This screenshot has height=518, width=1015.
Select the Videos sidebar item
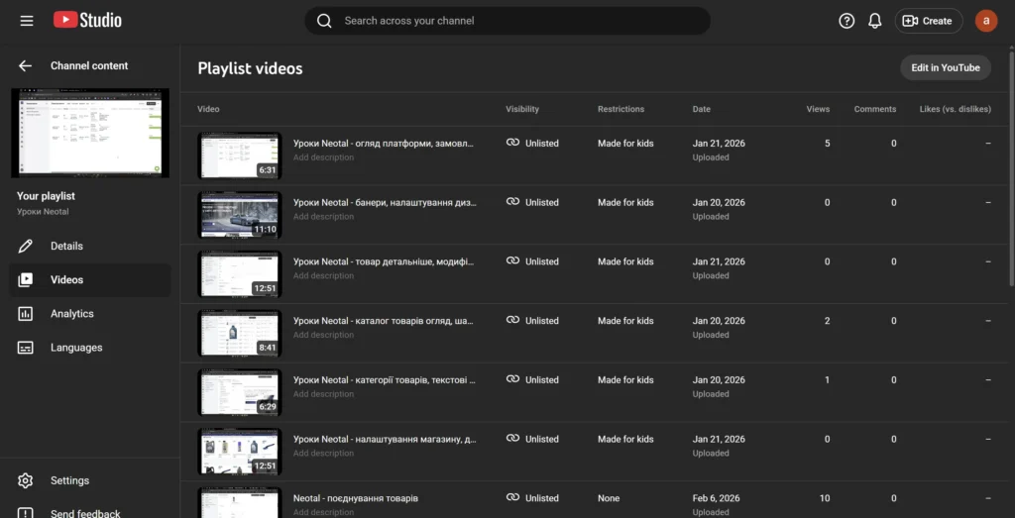66,280
